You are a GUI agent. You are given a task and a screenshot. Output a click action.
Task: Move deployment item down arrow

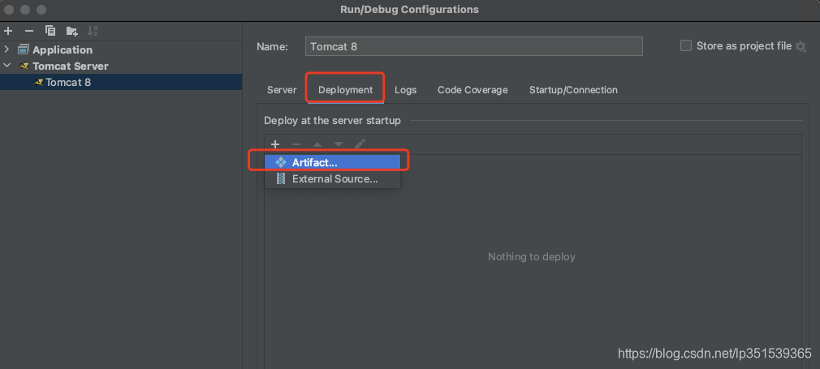pyautogui.click(x=339, y=144)
